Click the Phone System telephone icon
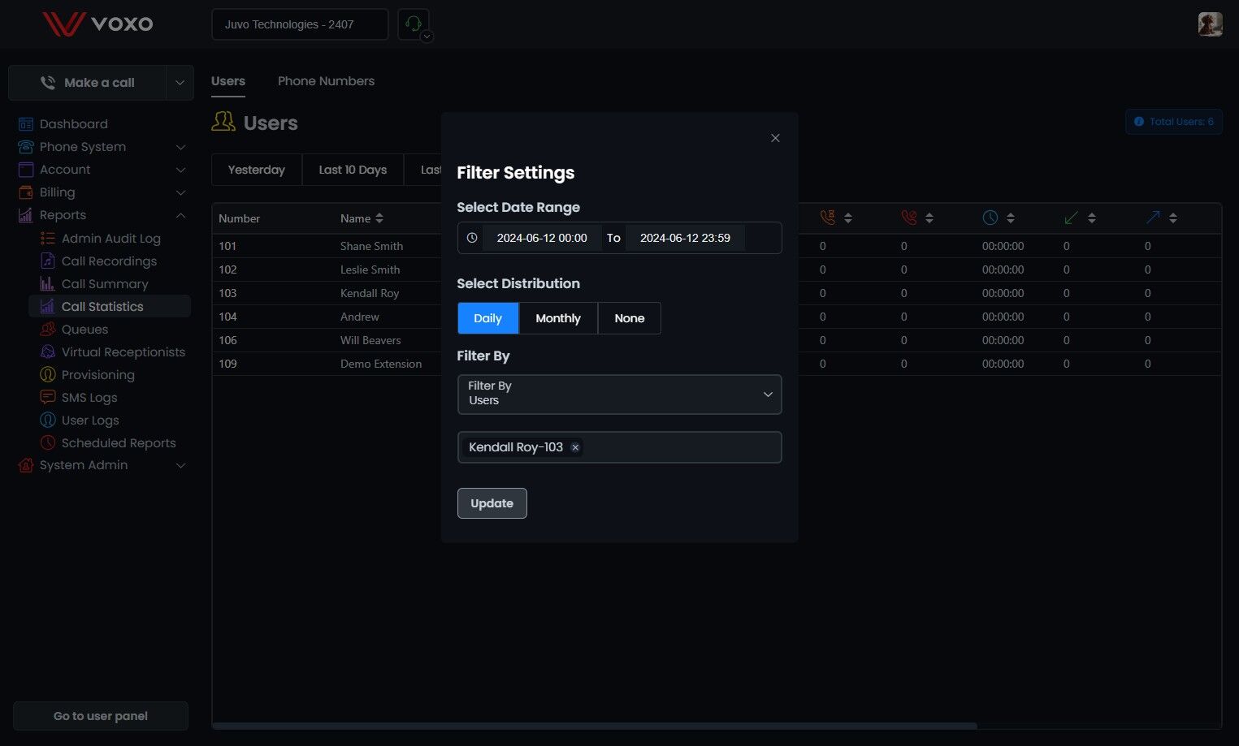Screen dimensions: 1239x746 [x=26, y=147]
